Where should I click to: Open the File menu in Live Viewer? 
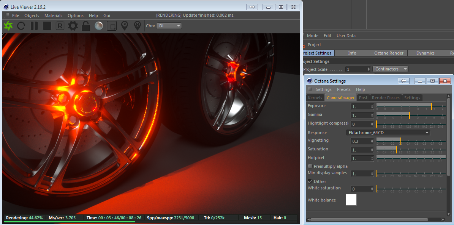(x=16, y=16)
